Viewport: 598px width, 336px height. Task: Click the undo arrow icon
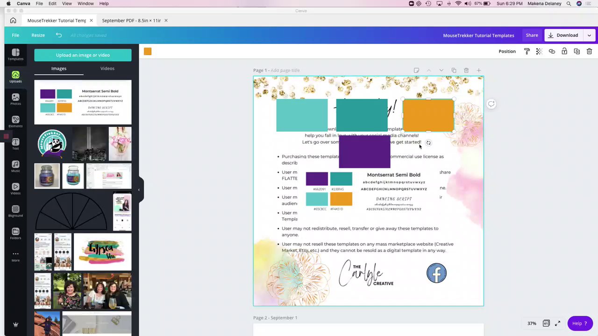click(x=59, y=35)
